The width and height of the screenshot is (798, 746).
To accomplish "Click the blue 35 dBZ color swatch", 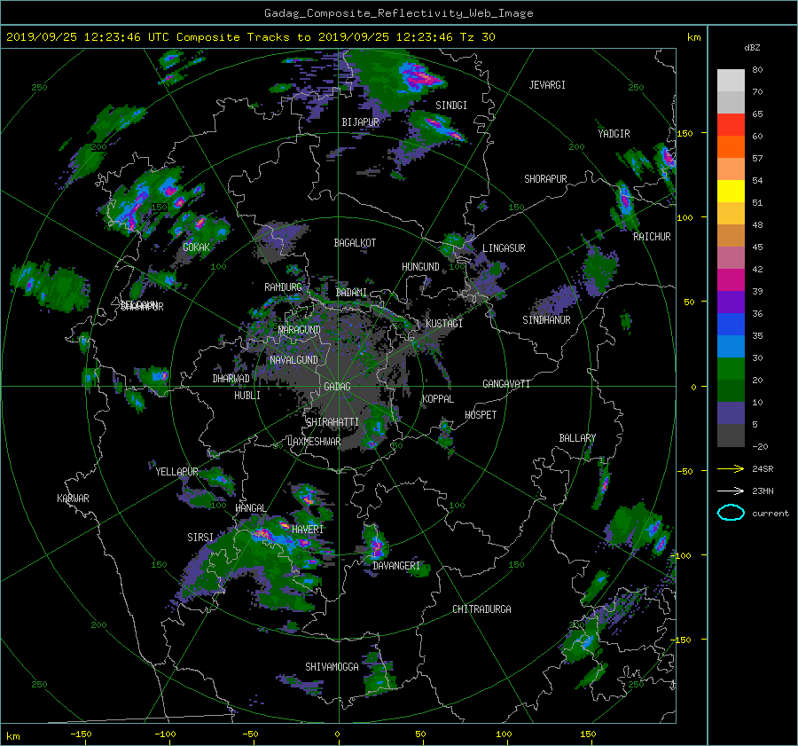I will coord(731,324).
